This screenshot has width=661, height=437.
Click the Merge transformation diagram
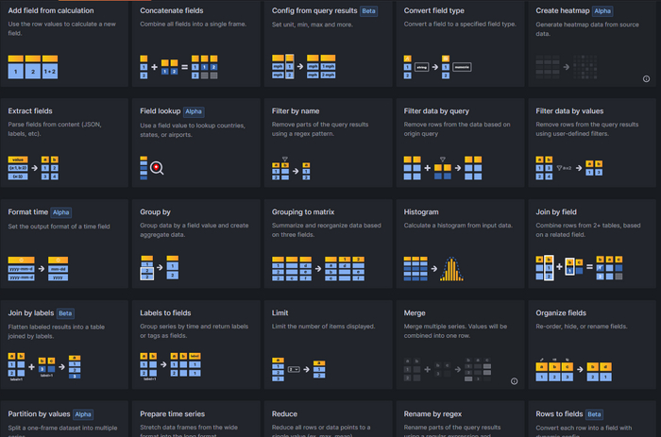click(448, 370)
